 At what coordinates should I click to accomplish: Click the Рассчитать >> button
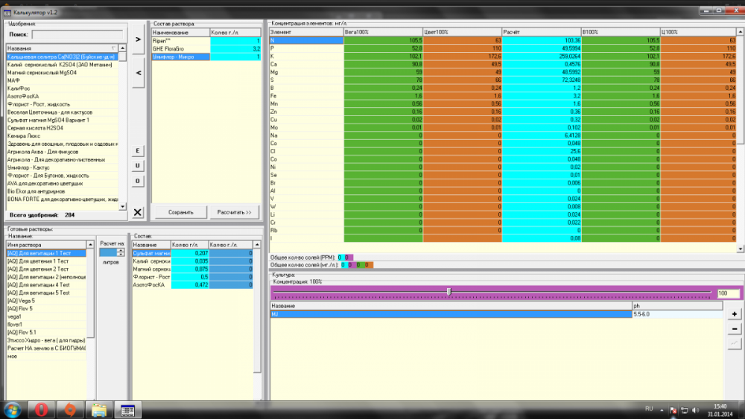[234, 212]
